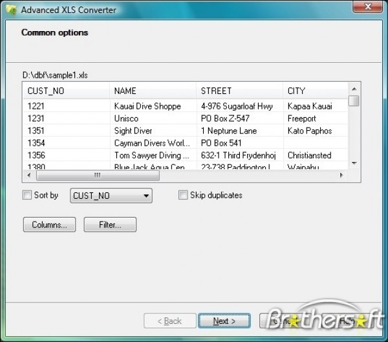Select the cell Sight Diver
Screen dimensions: 388x342
coord(153,131)
